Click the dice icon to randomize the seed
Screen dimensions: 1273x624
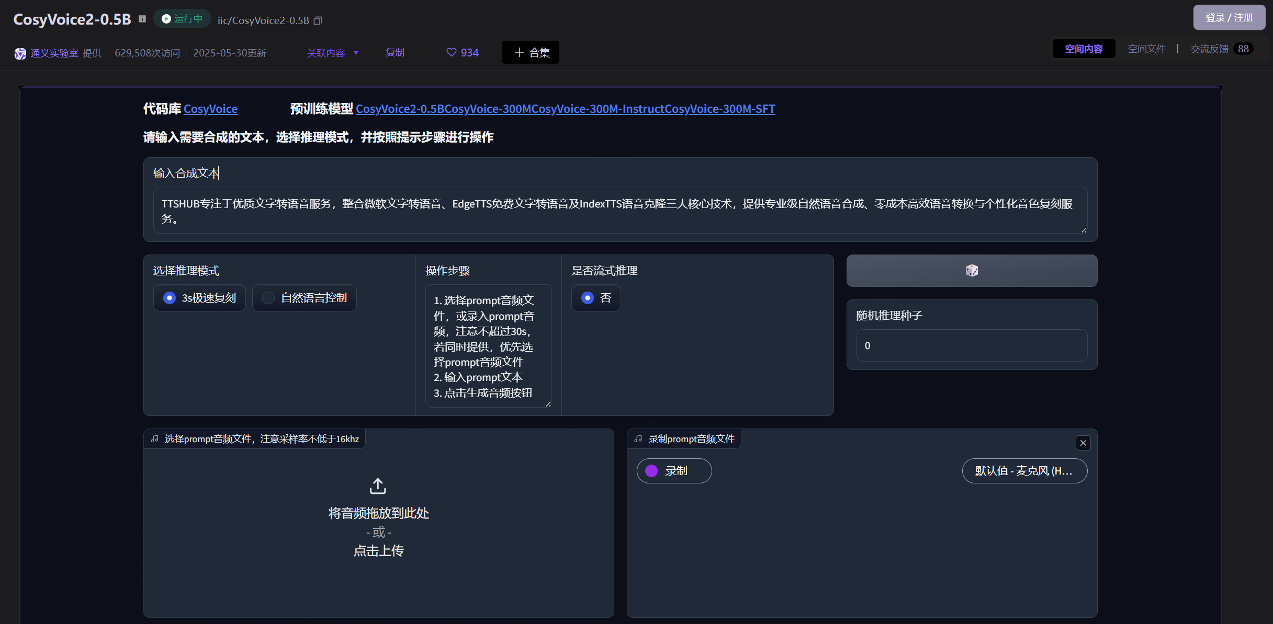971,270
